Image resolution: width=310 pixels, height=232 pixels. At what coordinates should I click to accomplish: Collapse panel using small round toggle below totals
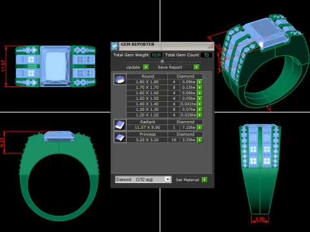162,61
